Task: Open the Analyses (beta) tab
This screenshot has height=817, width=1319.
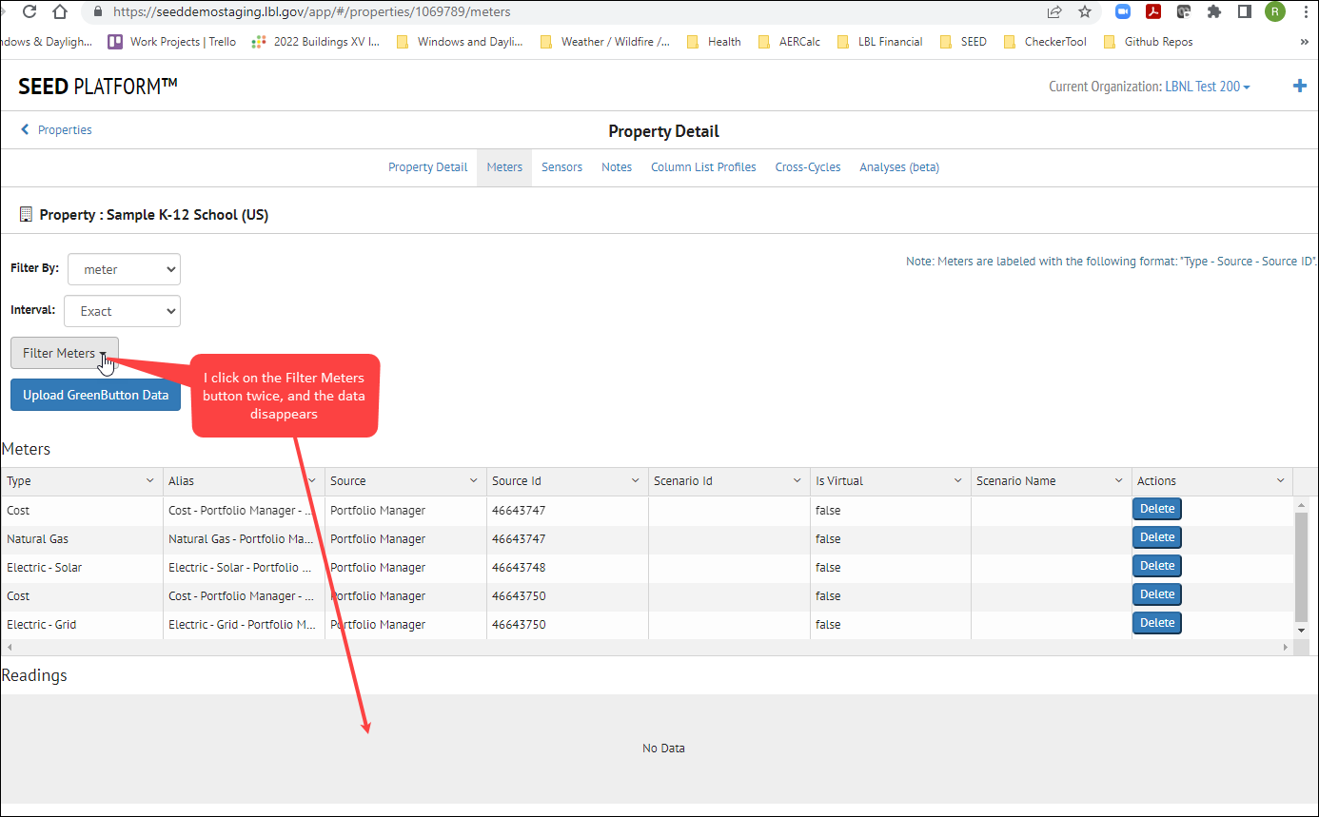Action: (898, 166)
